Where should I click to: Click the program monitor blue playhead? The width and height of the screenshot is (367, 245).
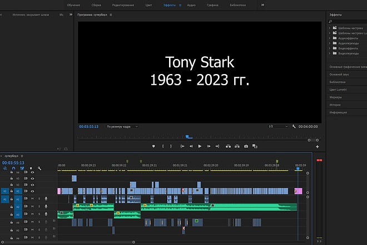187,136
